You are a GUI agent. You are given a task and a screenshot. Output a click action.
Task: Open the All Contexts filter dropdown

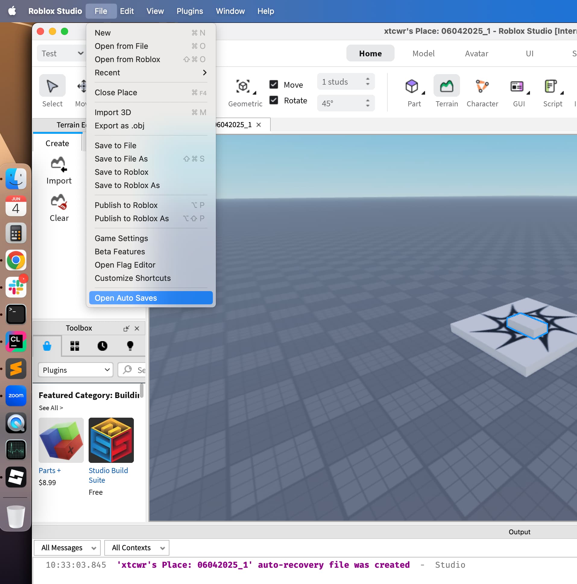137,548
